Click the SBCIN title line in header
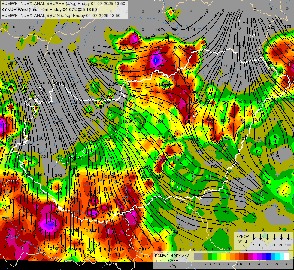This screenshot has width=294, height=270. [x=61, y=16]
